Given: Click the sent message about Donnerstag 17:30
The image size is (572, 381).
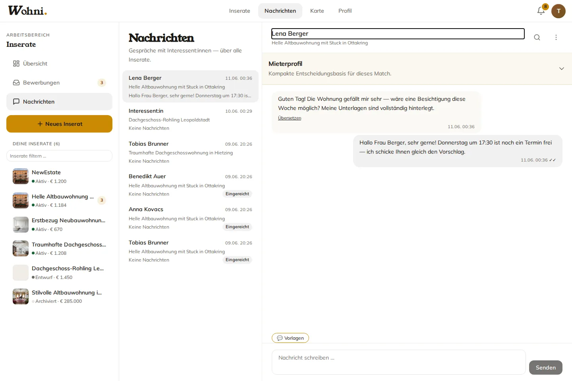Looking at the screenshot, I should (x=458, y=151).
